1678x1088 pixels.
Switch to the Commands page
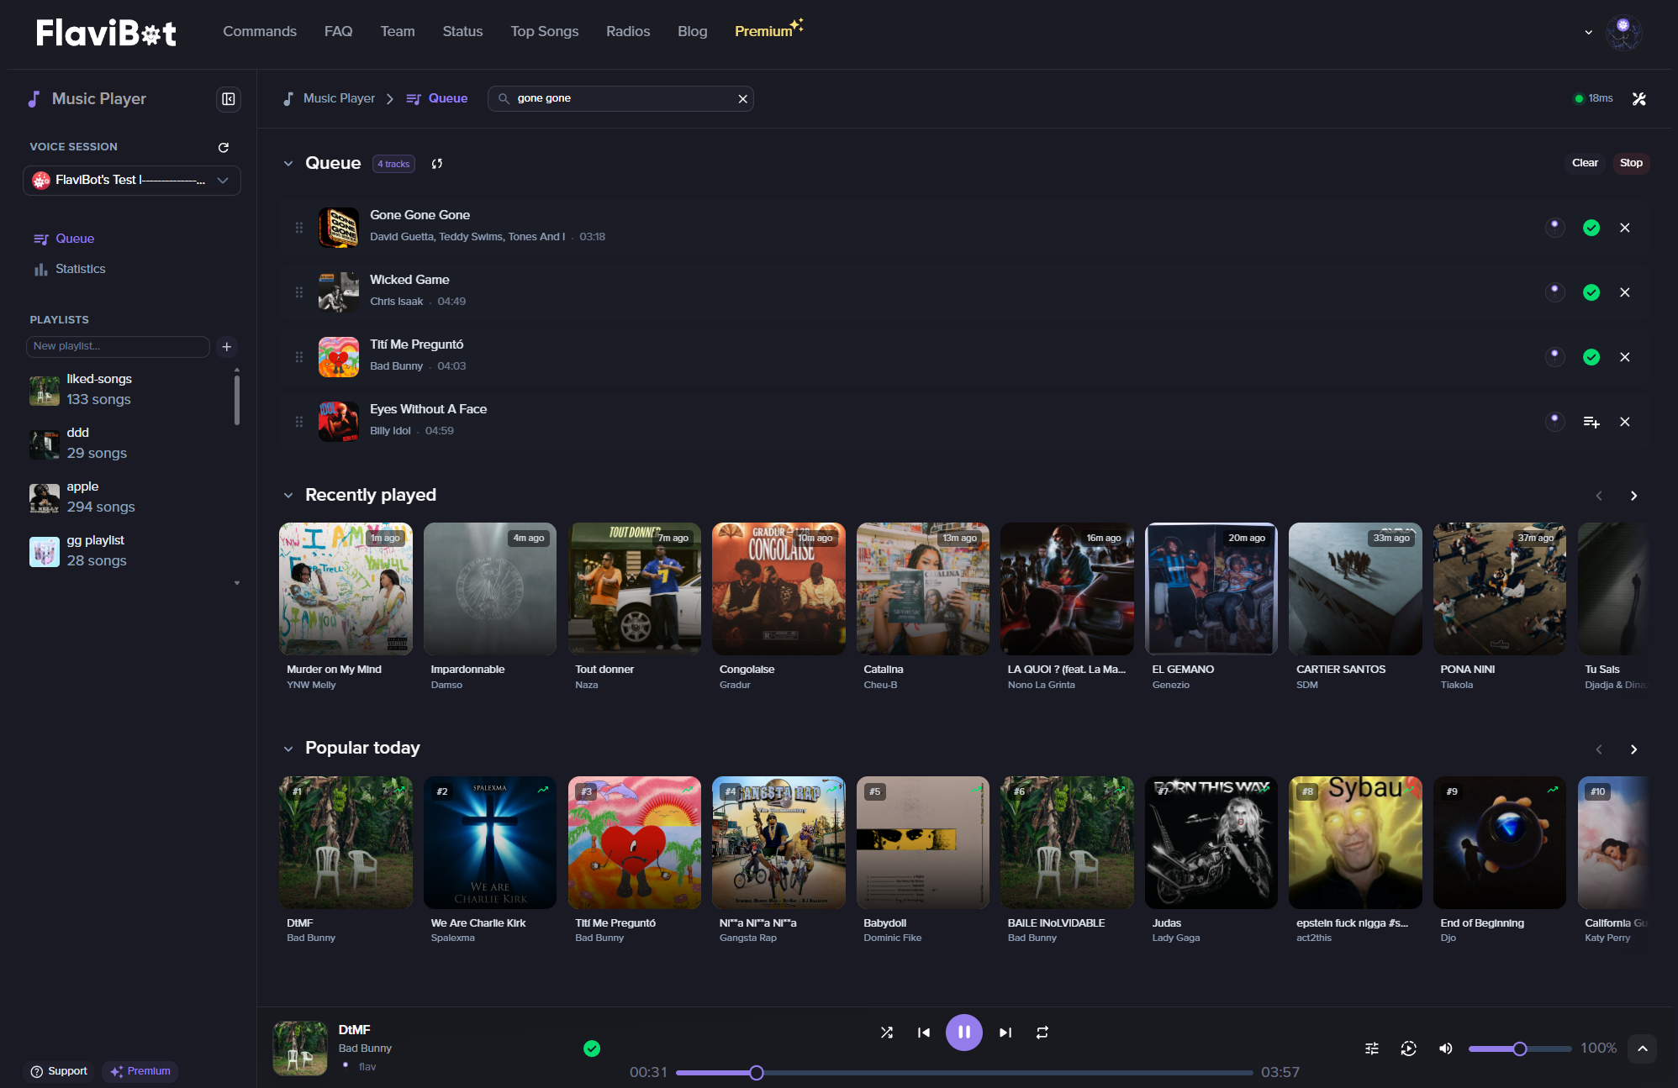pos(260,31)
